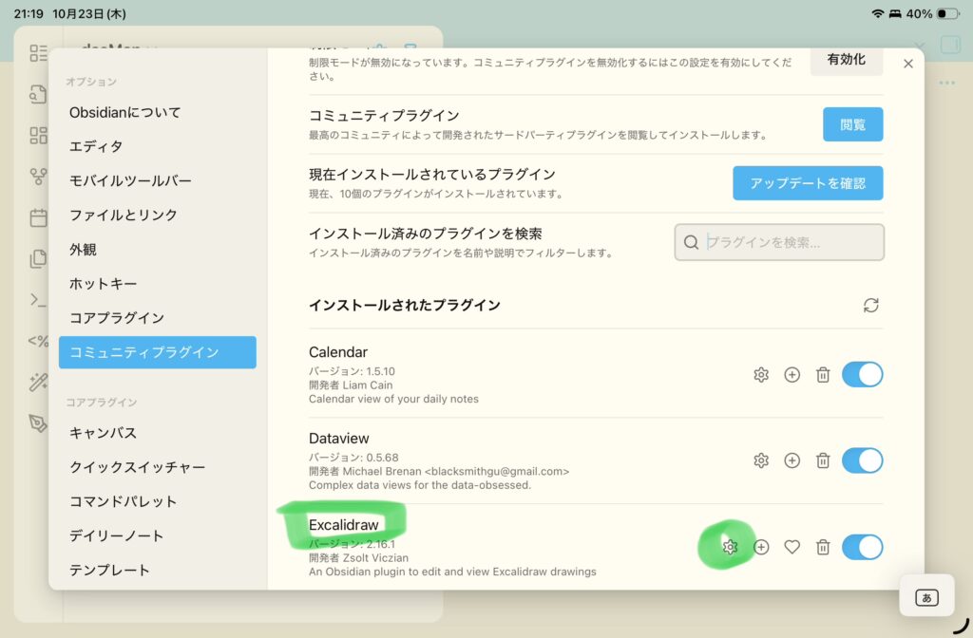Viewport: 973px width, 638px height.
Task: Add hotkey for Calendar plugin plus icon
Action: 792,375
